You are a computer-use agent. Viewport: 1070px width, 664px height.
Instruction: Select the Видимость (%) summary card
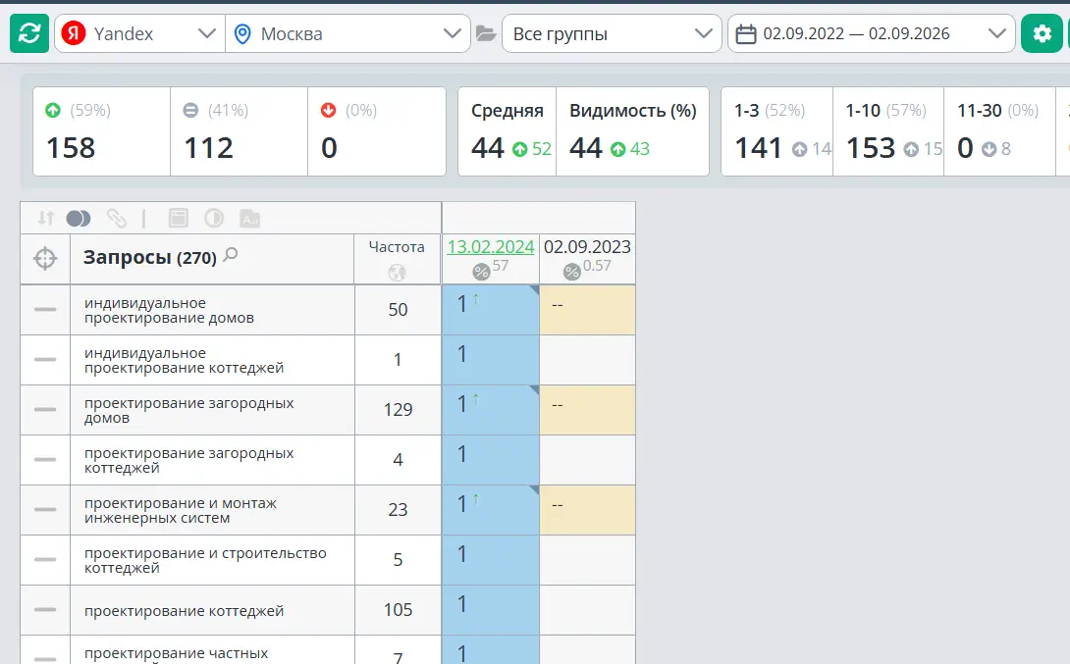click(632, 131)
